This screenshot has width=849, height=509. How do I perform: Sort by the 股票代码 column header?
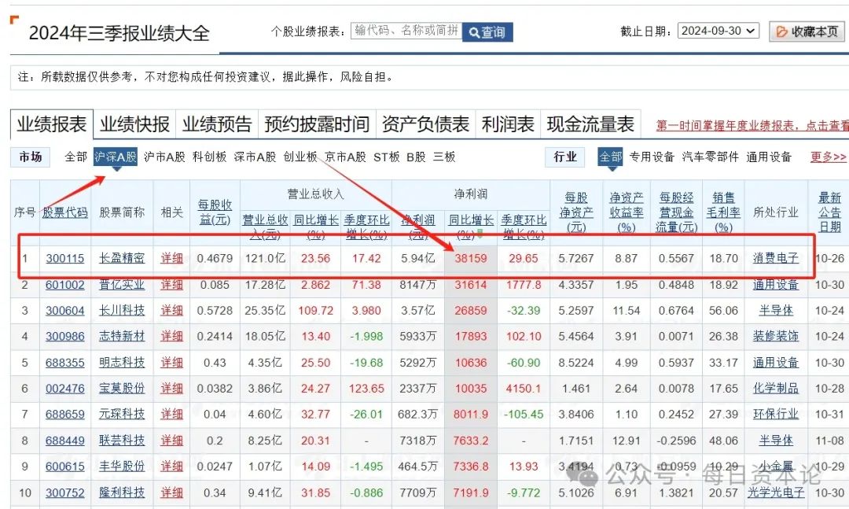click(x=65, y=212)
